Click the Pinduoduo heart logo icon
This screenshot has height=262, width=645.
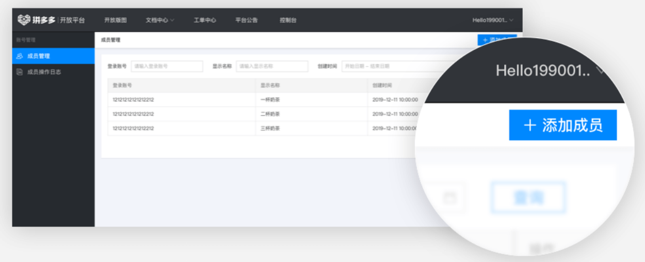[25, 20]
